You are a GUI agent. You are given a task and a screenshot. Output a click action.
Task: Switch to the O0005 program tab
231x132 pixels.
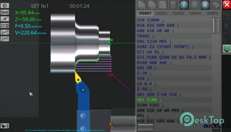212,14
